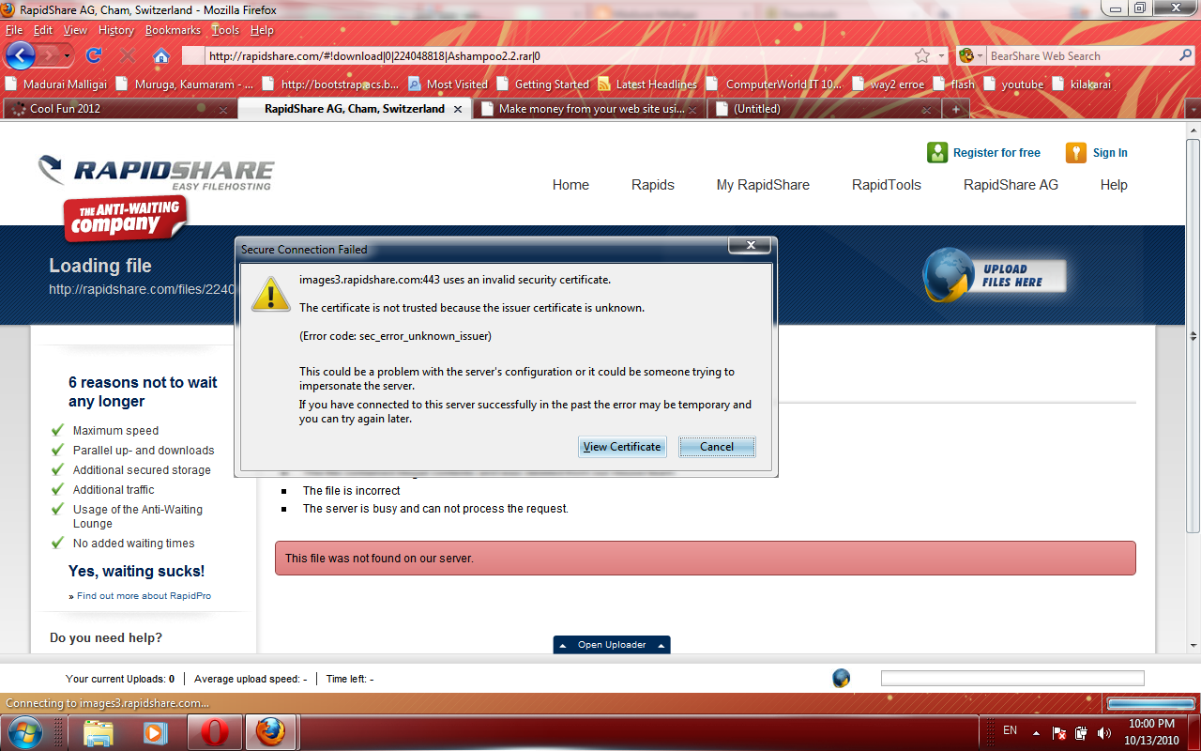This screenshot has width=1201, height=751.
Task: Open the Most Visited bookmark folder
Action: [x=448, y=84]
